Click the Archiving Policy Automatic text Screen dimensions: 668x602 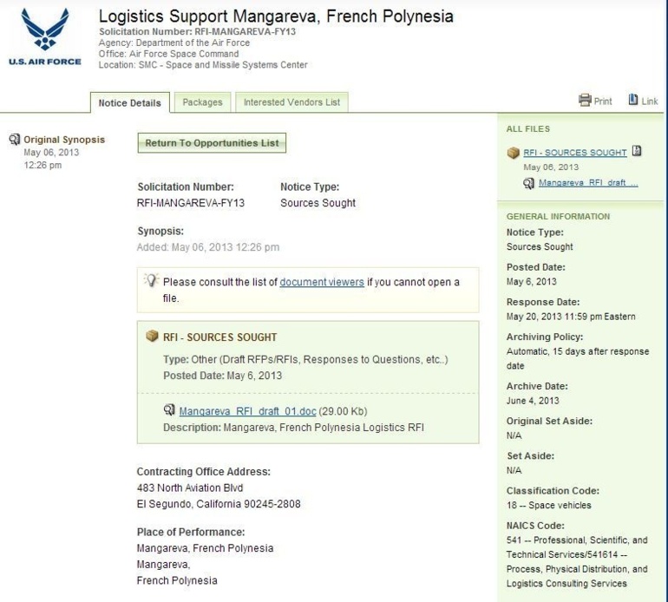pos(578,358)
